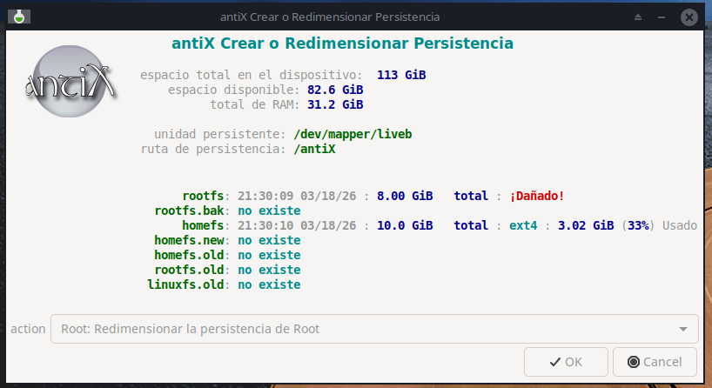
Task: Minimize the persistence window
Action: (662, 17)
